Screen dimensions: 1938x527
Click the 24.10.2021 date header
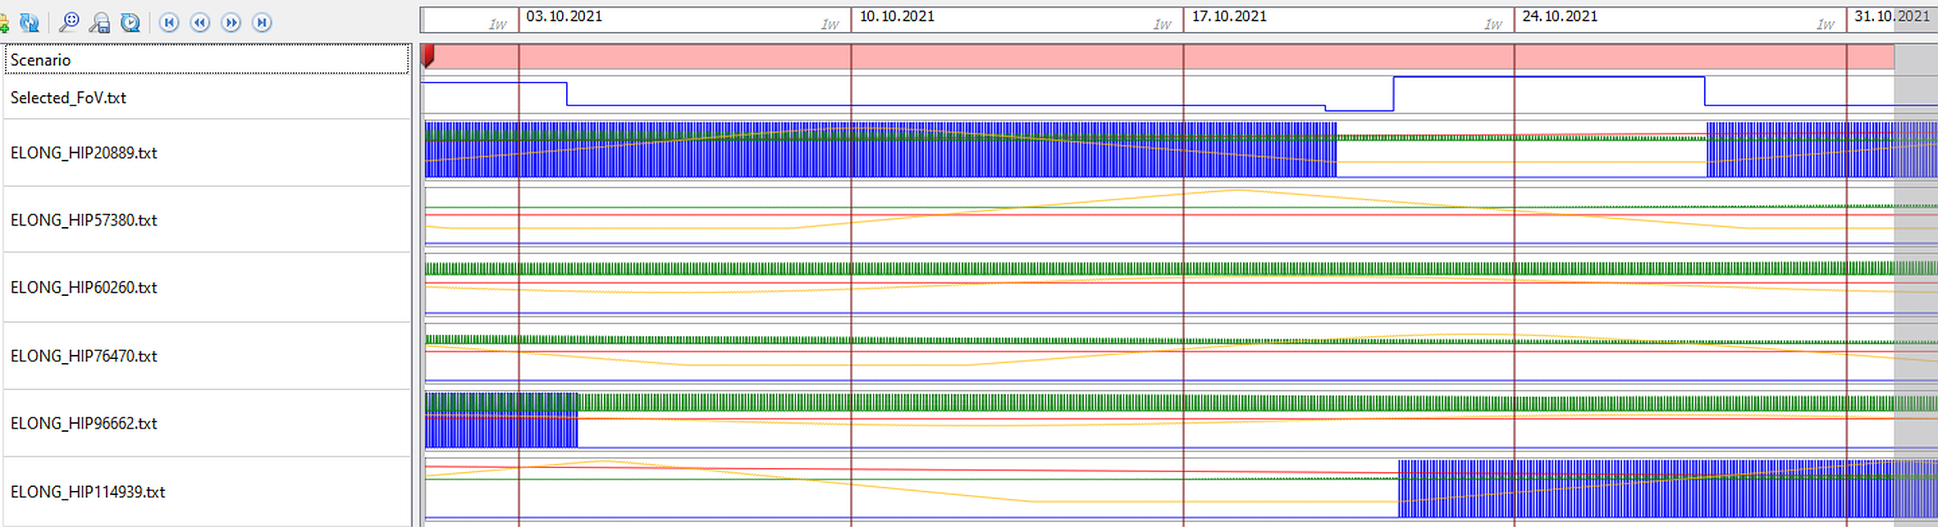point(1560,16)
